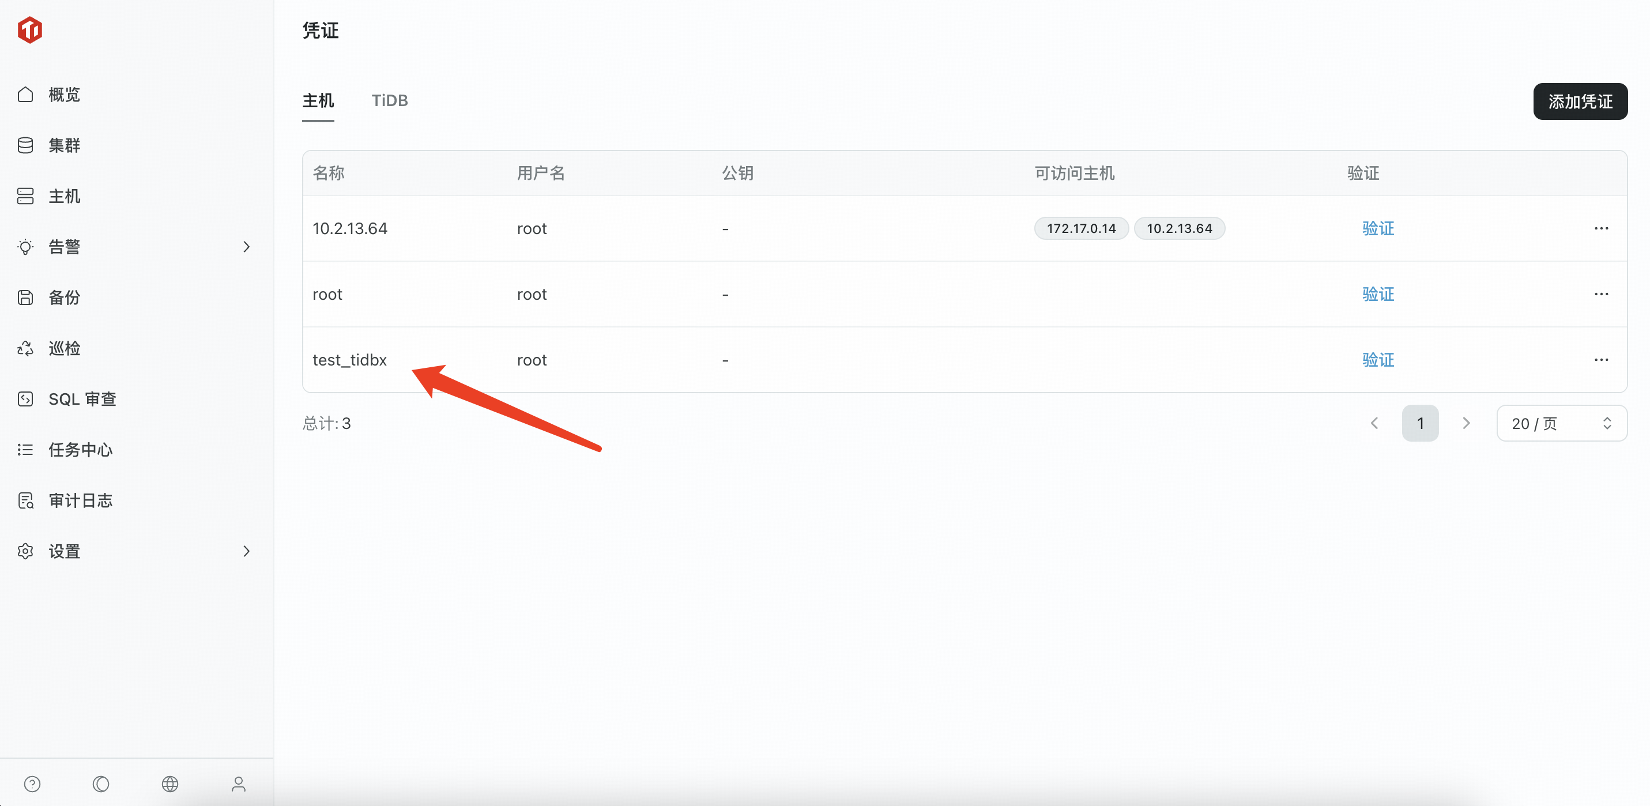
Task: Open SQL 审查 in the sidebar
Action: tap(82, 399)
